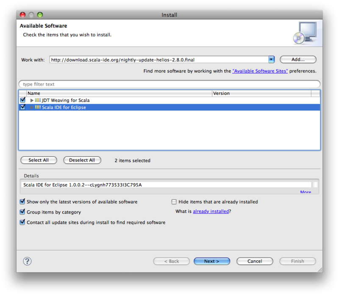Click the JDT Weaving for Scala category icon

point(38,100)
